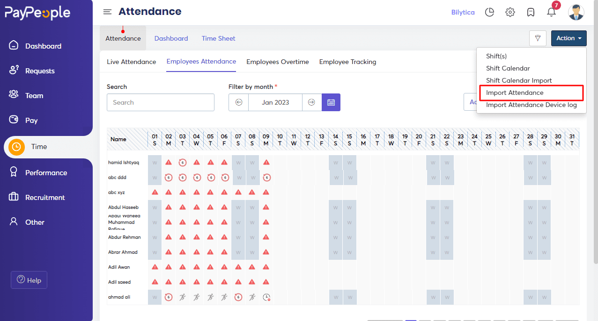Open the user profile avatar
Viewport: 598px width, 321px height.
576,13
